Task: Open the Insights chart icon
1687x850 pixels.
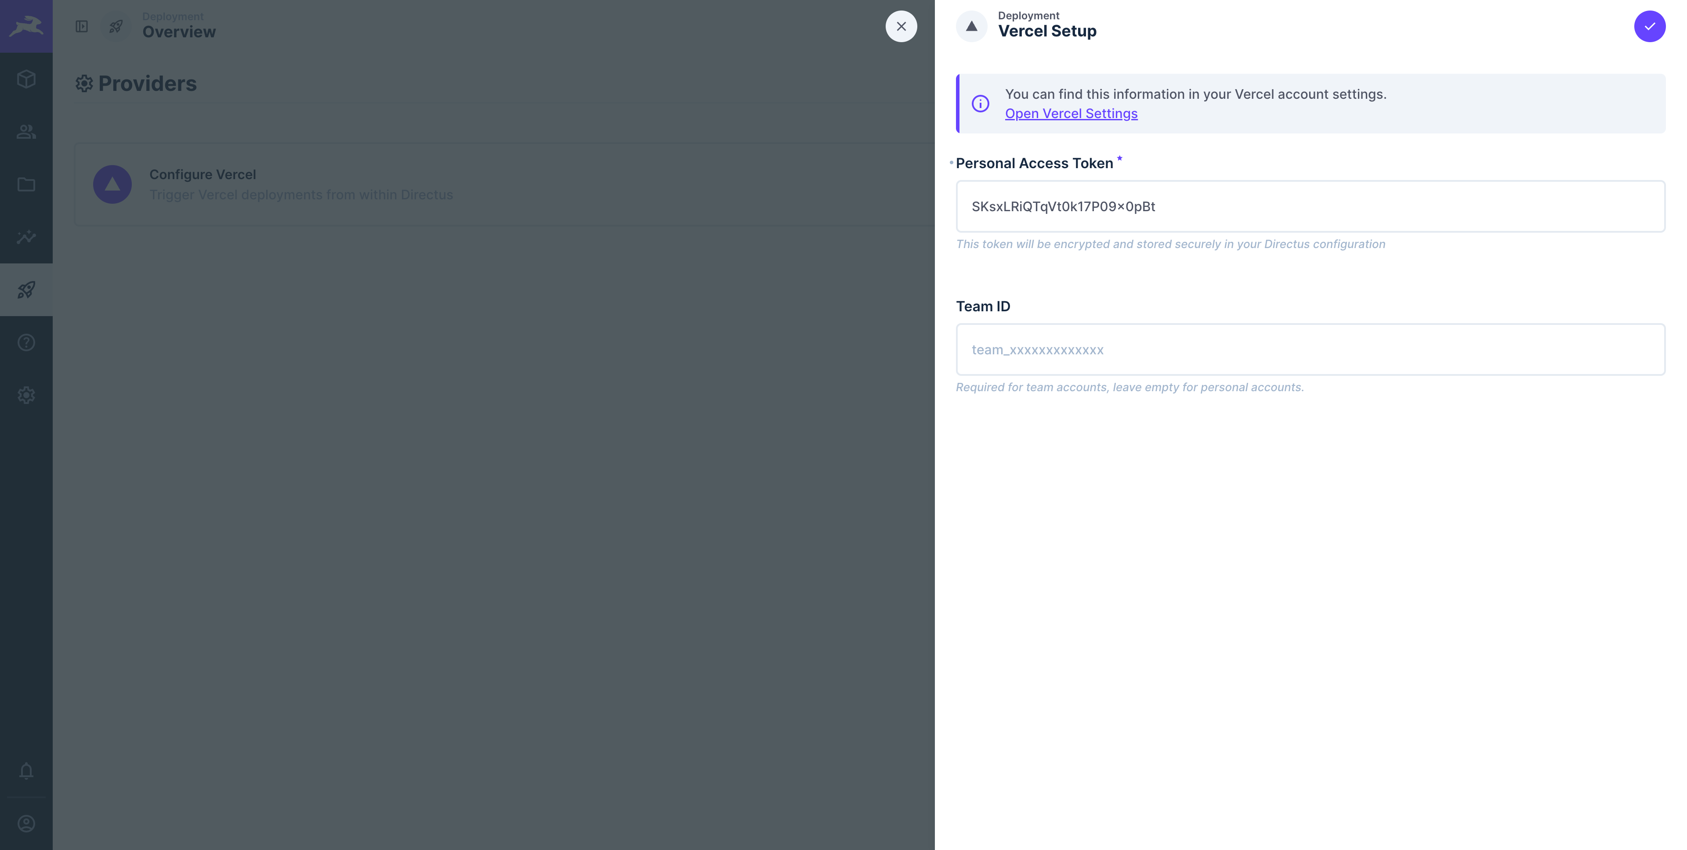Action: coord(26,237)
